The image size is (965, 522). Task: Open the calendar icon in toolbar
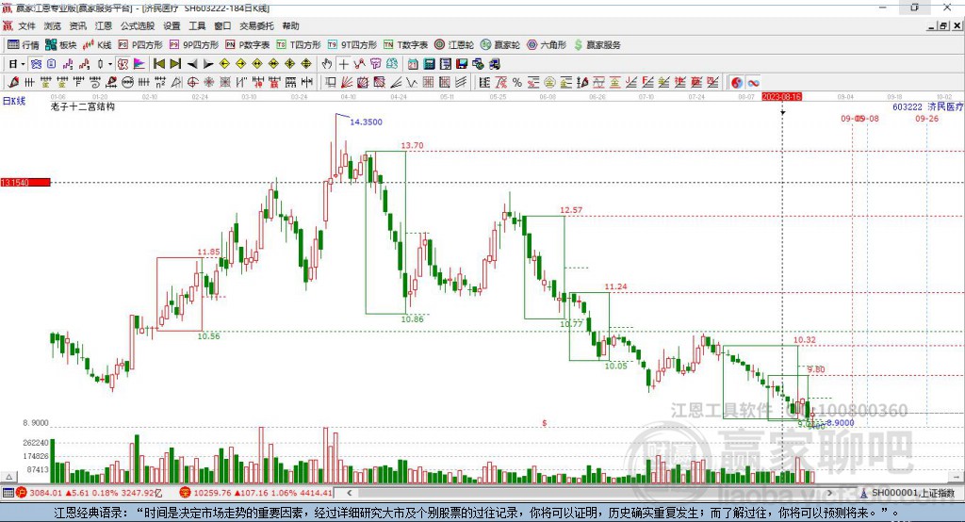coord(413,64)
